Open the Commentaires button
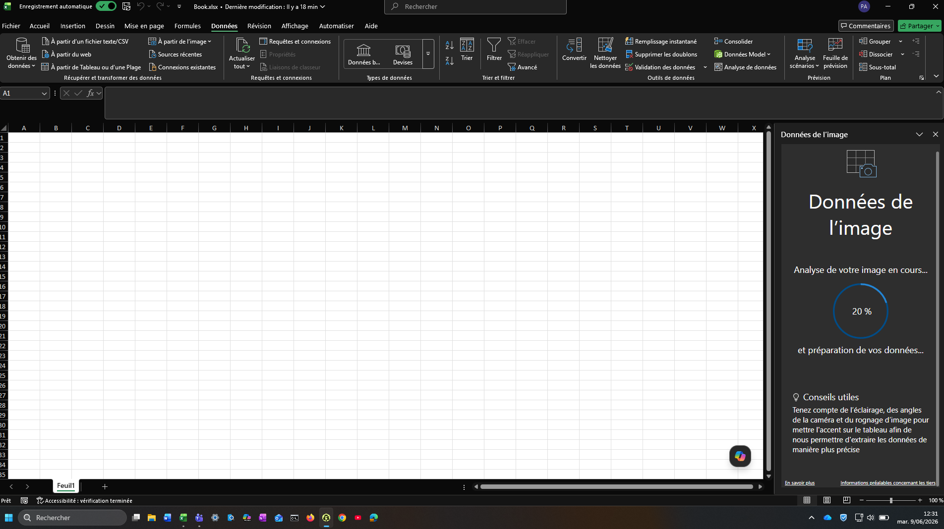The height and width of the screenshot is (529, 944). point(866,26)
